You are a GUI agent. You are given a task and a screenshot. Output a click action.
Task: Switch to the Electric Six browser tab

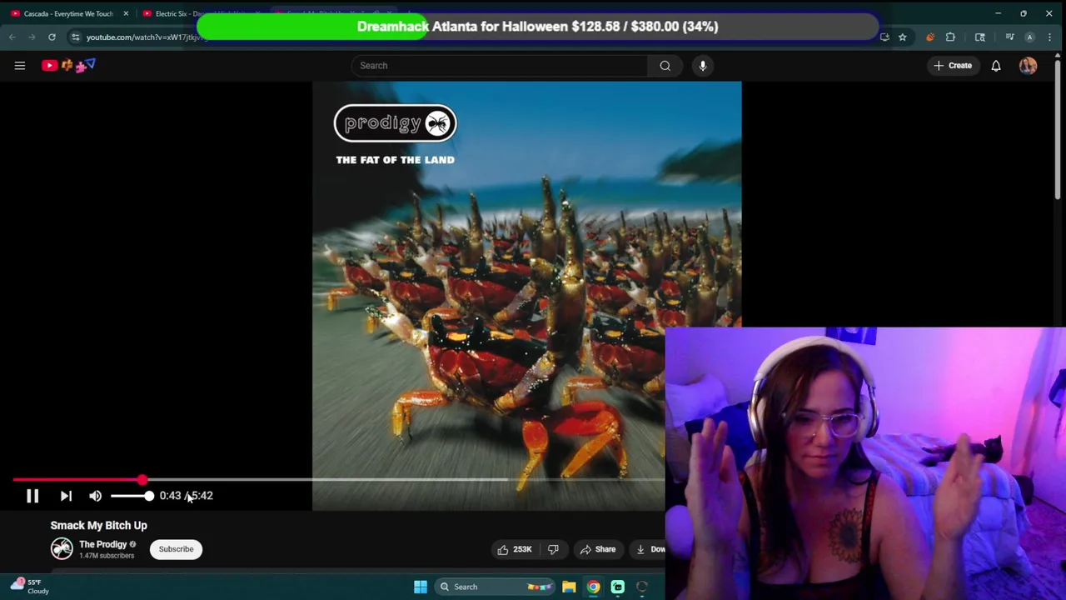tap(200, 13)
